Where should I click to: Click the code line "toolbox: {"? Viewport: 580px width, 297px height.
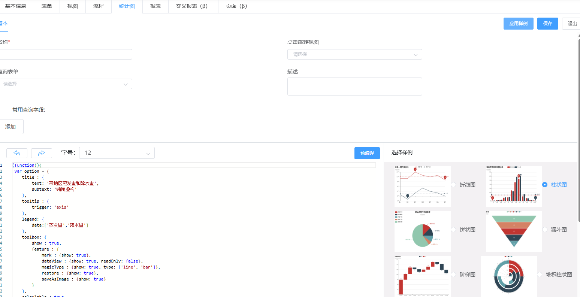[34, 237]
